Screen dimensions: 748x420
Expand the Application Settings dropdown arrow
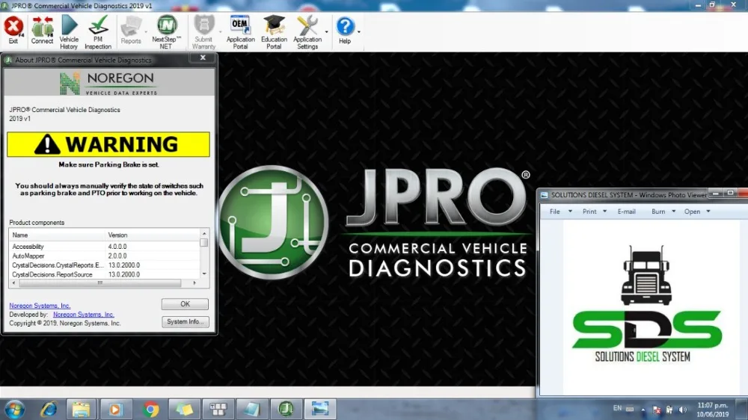tap(326, 32)
